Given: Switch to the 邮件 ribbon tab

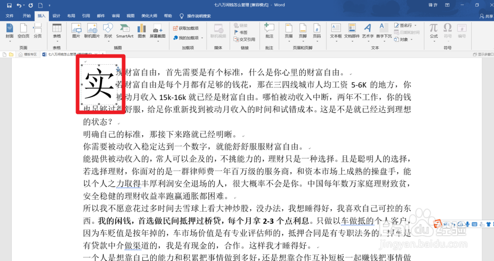Looking at the screenshot, I should click(101, 16).
